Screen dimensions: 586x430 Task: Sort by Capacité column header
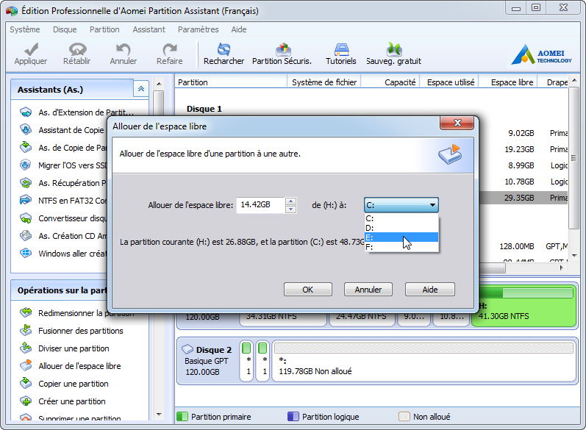click(x=390, y=82)
